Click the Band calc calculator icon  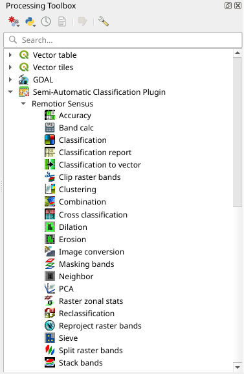[x=50, y=128]
